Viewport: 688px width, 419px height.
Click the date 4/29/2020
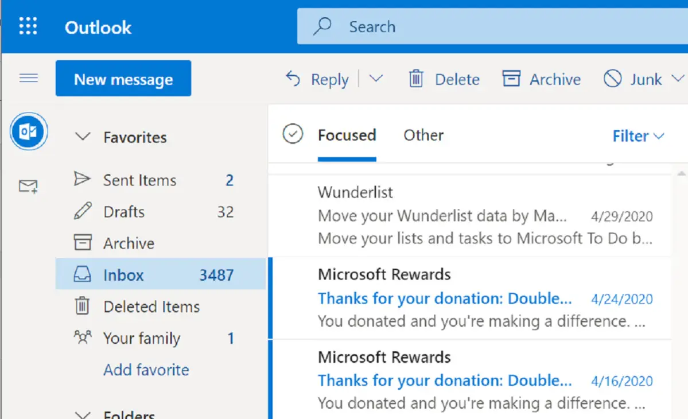[x=622, y=216]
